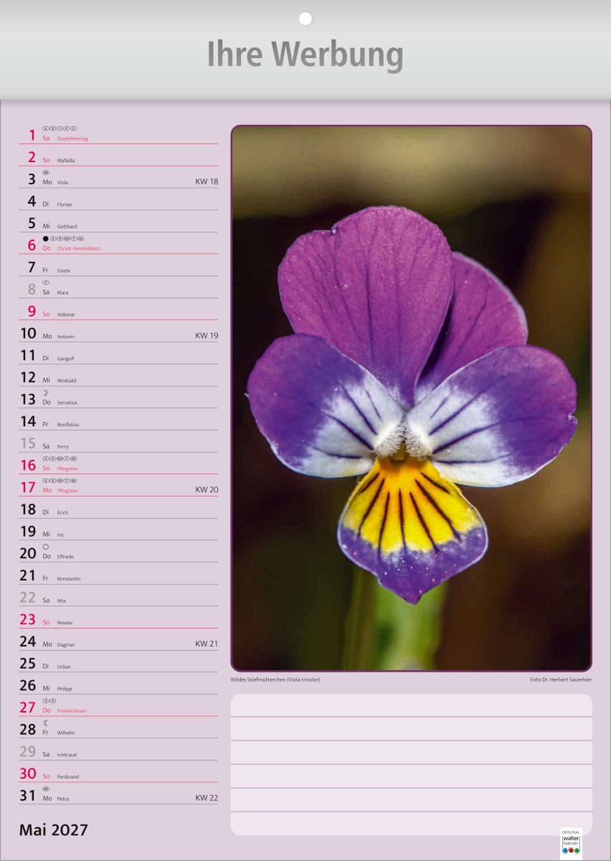Click the region icons above Fronleichnam
The image size is (611, 861).
pos(49,700)
